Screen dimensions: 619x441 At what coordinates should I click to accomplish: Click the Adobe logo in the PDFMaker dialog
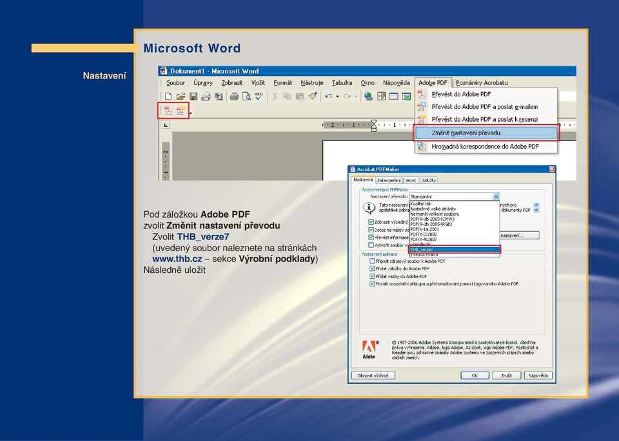[369, 350]
